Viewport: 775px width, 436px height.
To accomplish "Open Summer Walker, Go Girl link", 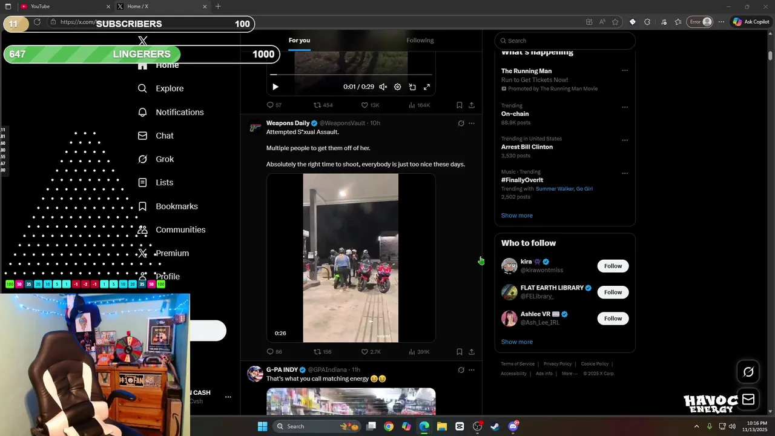I will pyautogui.click(x=564, y=189).
